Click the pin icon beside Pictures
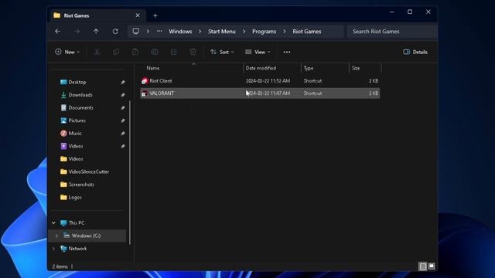This screenshot has height=278, width=495. coord(123,120)
